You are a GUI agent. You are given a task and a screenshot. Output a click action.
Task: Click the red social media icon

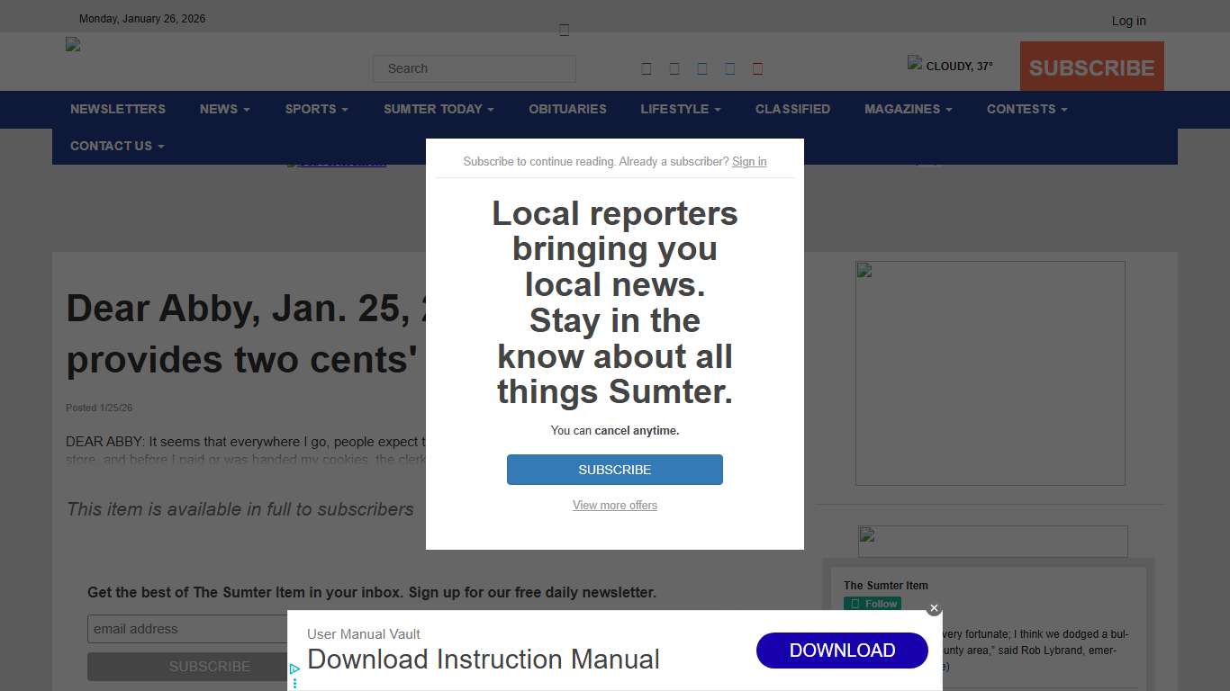(757, 69)
